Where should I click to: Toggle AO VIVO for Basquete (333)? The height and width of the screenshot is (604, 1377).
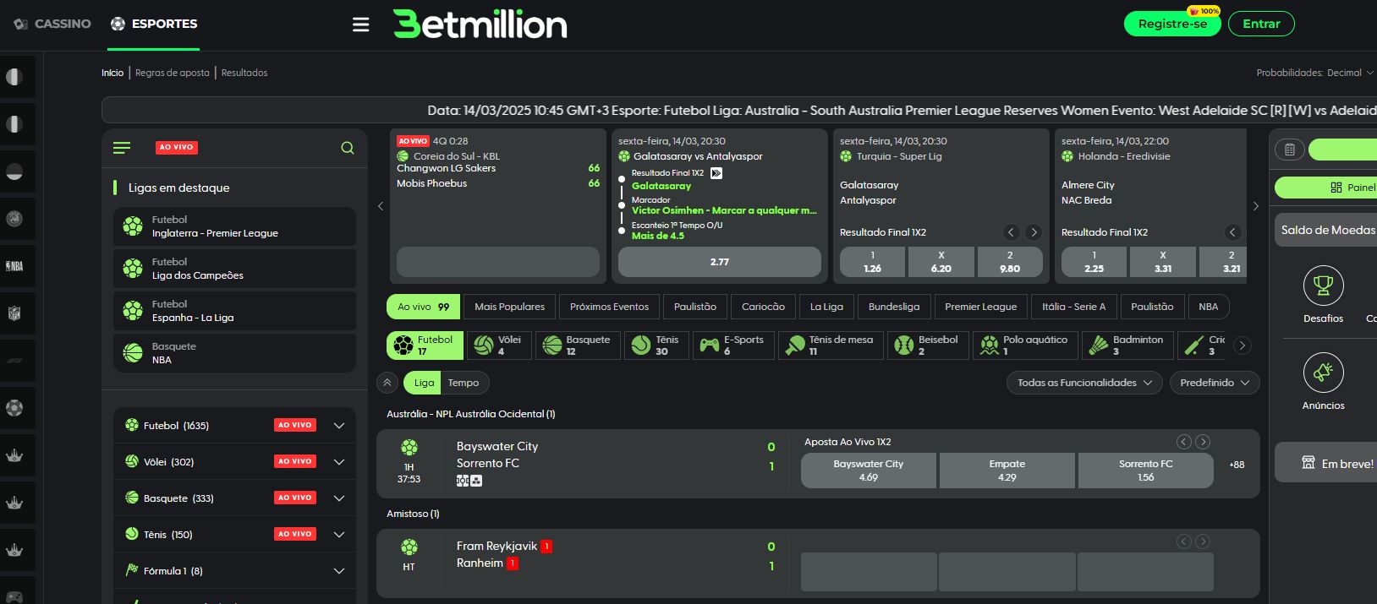point(295,498)
